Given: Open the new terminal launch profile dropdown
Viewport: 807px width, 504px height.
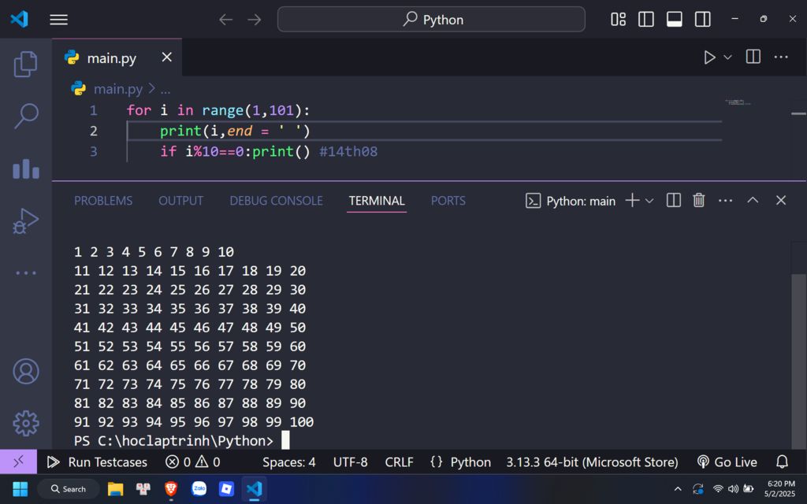Looking at the screenshot, I should tap(649, 201).
